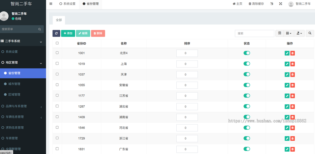Image resolution: width=315 pixels, height=154 pixels.
Task: Open the export data dropdown
Action: point(299,33)
